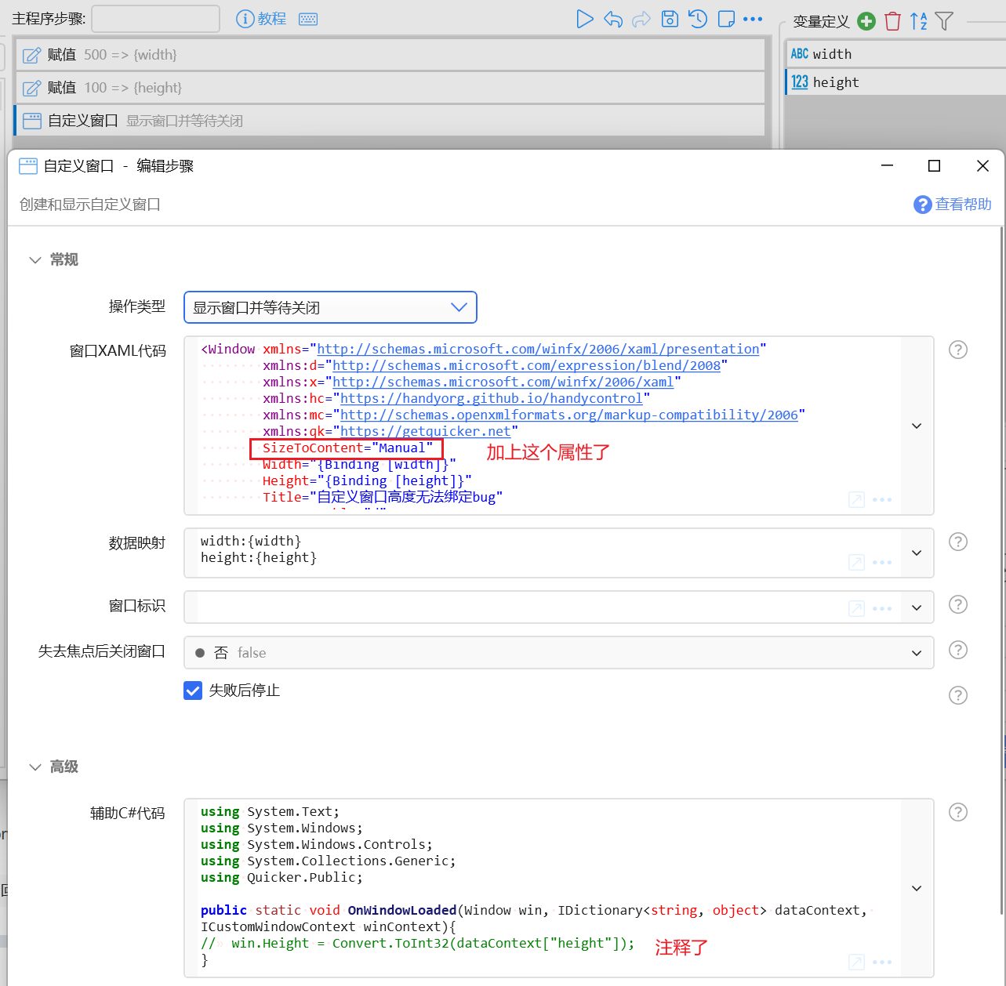Select the height variable row

pyautogui.click(x=895, y=82)
